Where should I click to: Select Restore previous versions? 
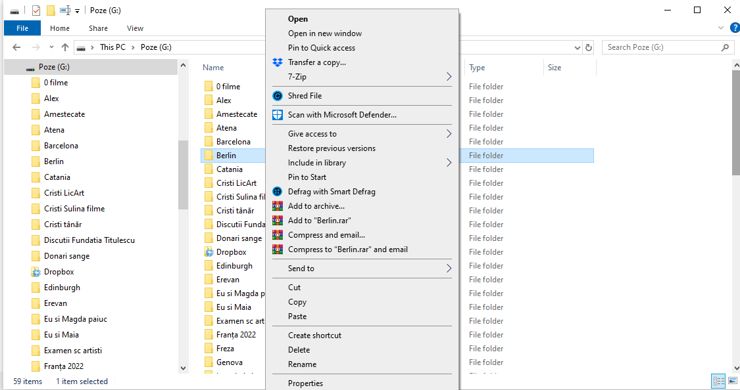pos(332,148)
